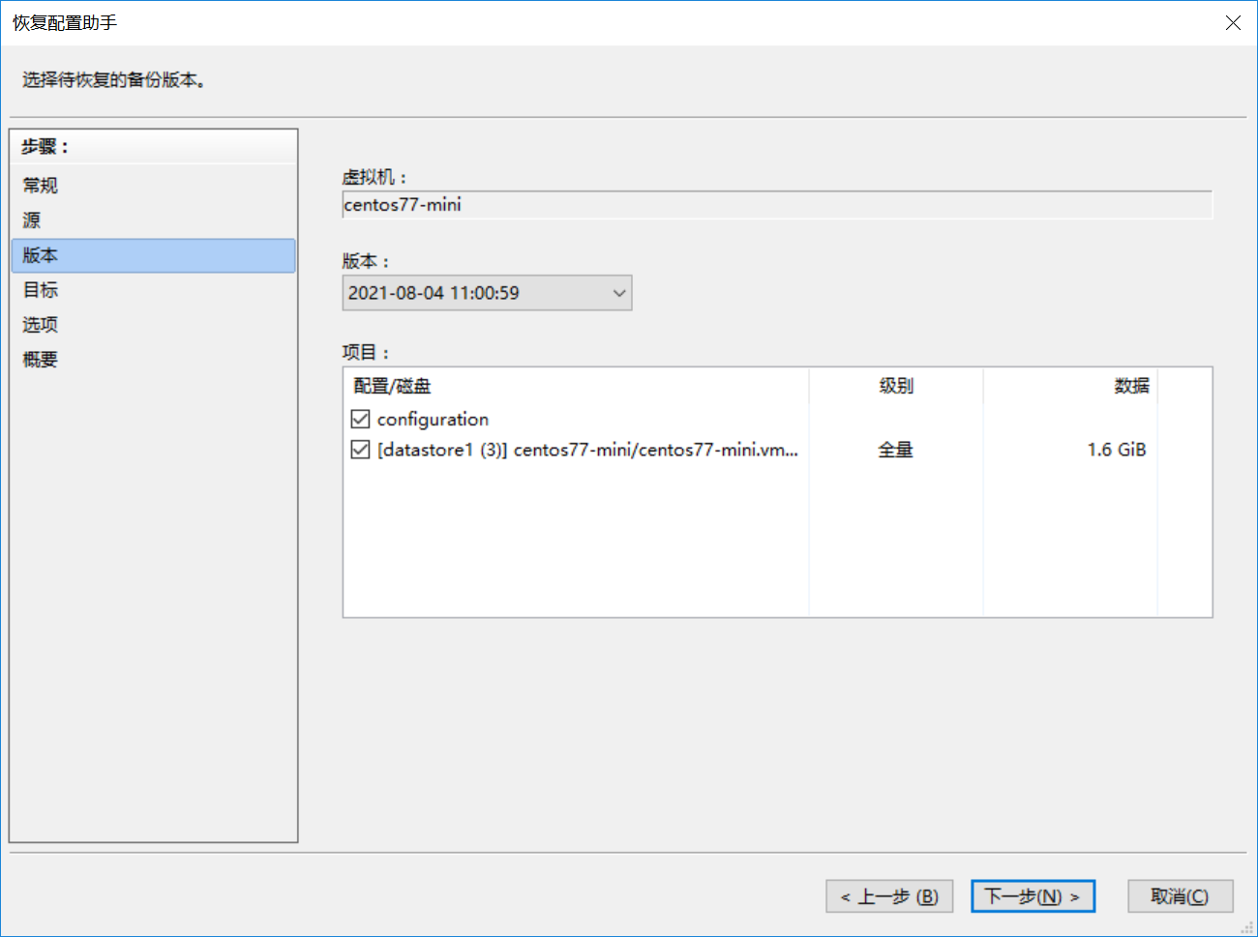Go to the 常规 step
The width and height of the screenshot is (1258, 937).
pyautogui.click(x=41, y=186)
